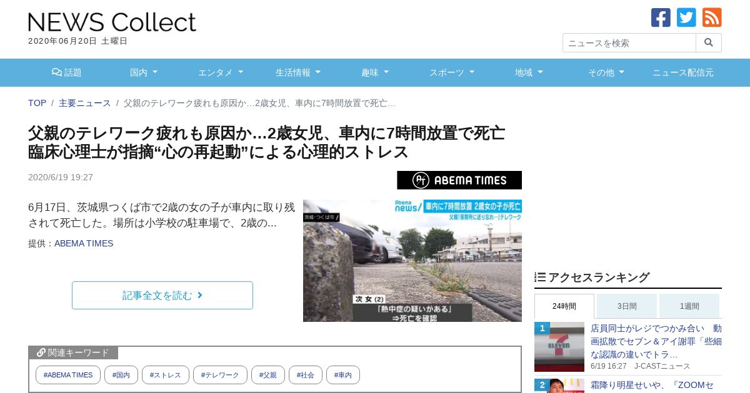The width and height of the screenshot is (750, 393).
Task: Click the search magnifier button
Action: pyautogui.click(x=709, y=42)
